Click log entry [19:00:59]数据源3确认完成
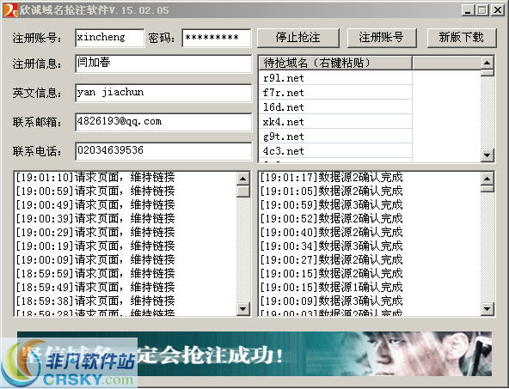 pyautogui.click(x=331, y=204)
